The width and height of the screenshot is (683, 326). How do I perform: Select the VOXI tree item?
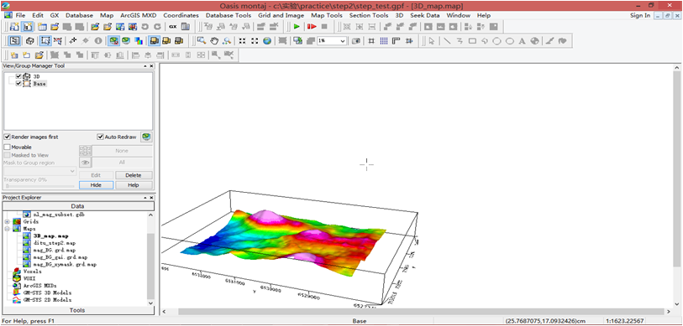pos(29,278)
